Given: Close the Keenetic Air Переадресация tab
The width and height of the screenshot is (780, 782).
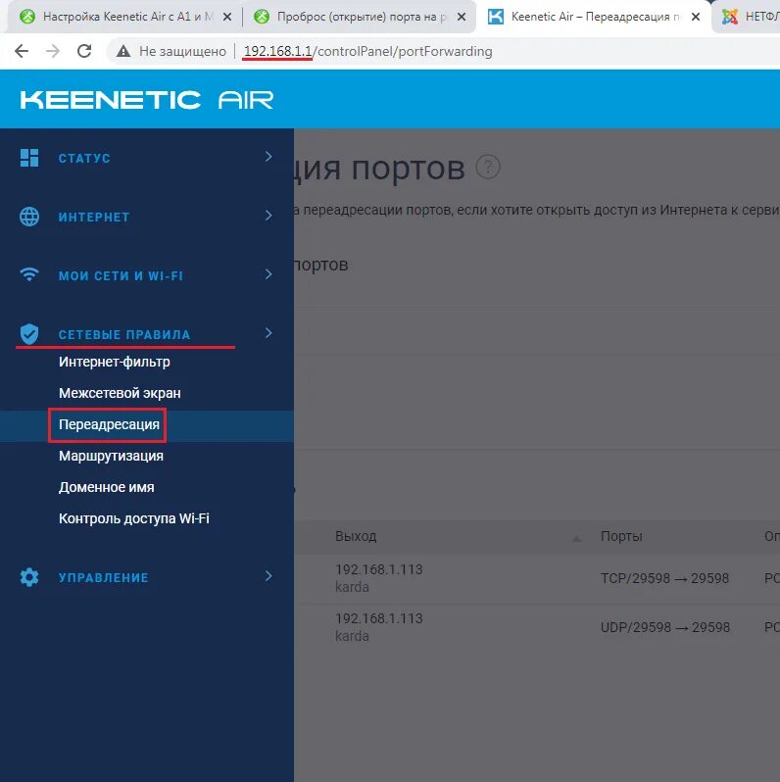Looking at the screenshot, I should coord(696,17).
